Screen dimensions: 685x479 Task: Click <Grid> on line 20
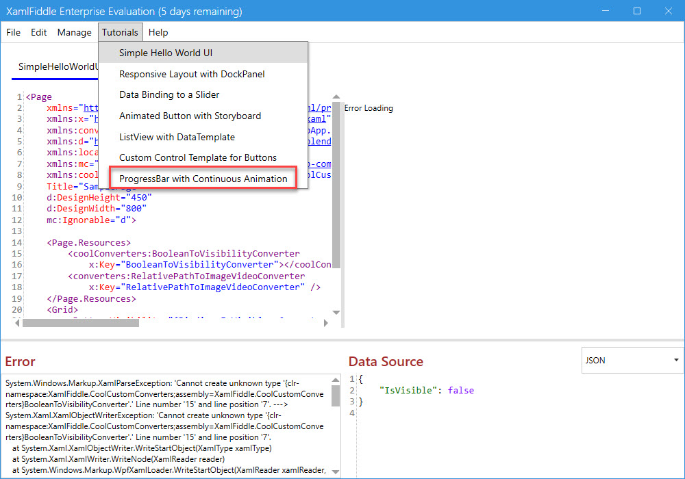62,310
